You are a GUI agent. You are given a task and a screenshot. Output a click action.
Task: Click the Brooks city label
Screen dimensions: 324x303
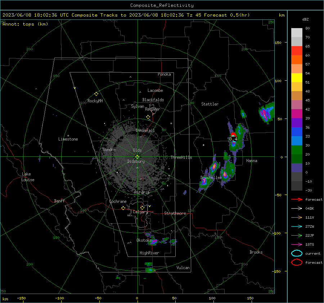click(256, 252)
